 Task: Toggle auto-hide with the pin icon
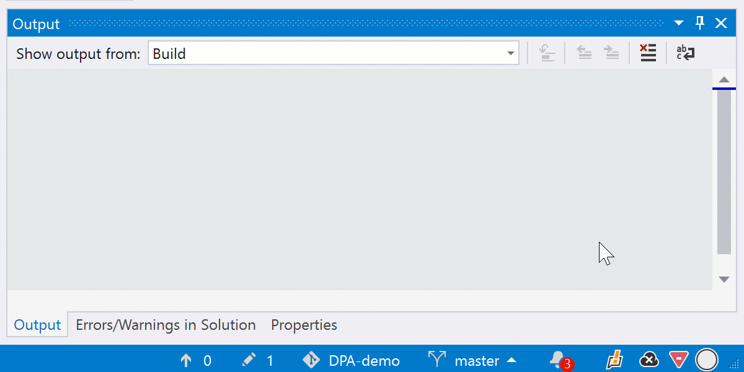coord(700,24)
